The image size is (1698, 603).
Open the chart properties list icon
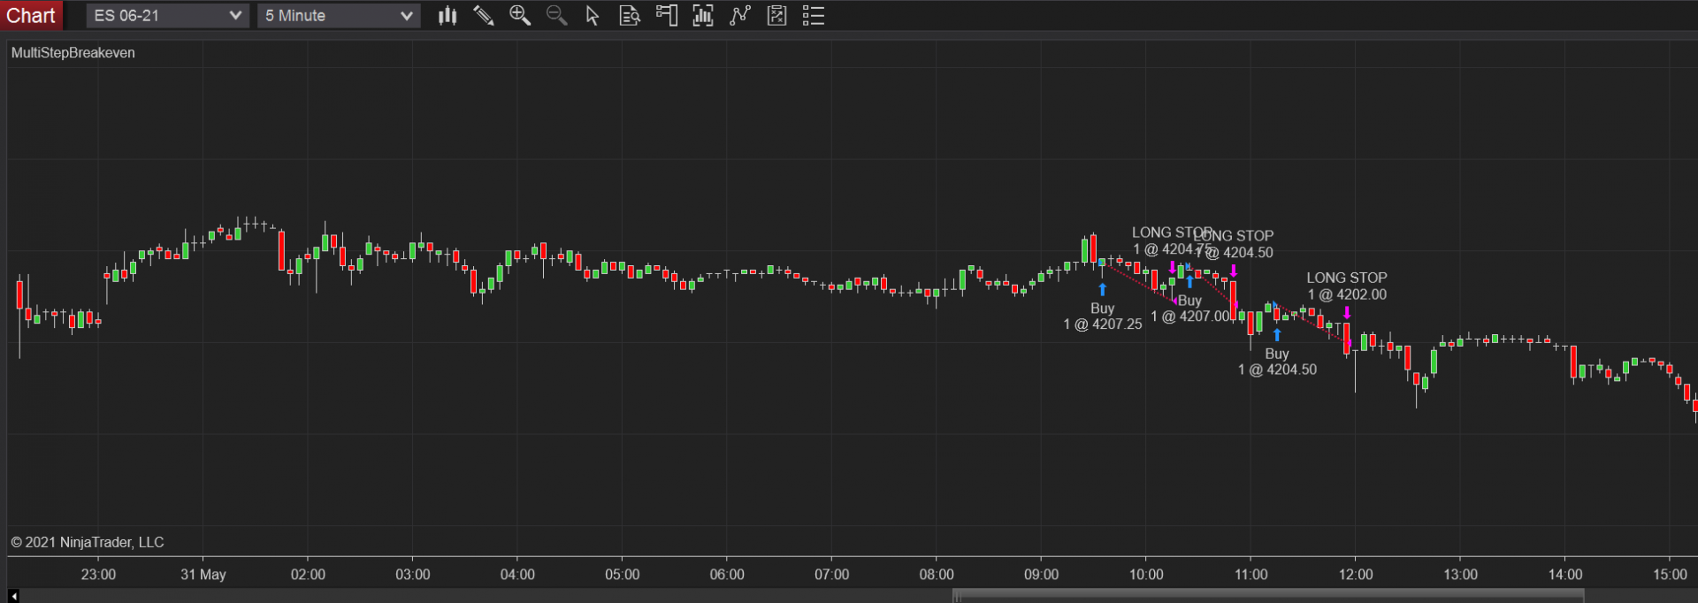coord(814,15)
